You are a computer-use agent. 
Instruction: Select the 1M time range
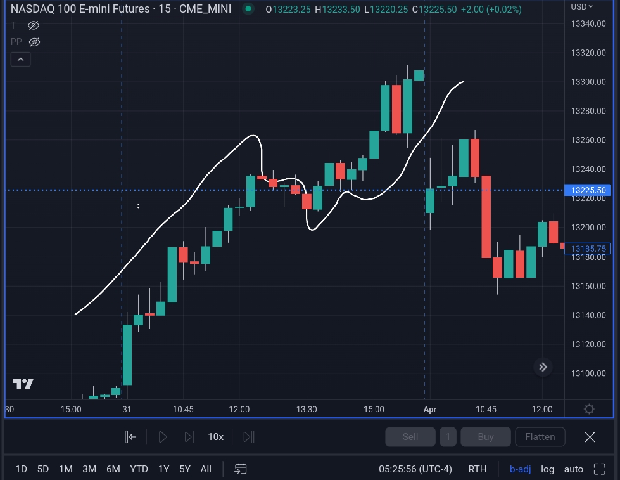[66, 469]
